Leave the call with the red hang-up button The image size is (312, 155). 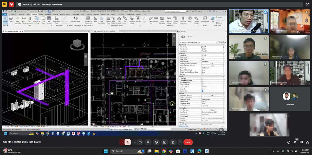(188, 142)
